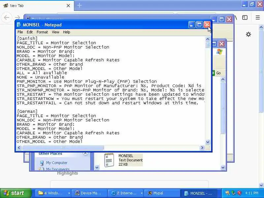Click the Explorer sidebar scroll down arrow
264x198 pixels.
point(97,167)
